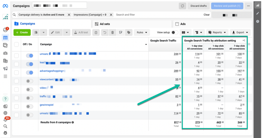Click the trash Delete icon in toolbar
This screenshot has width=262, height=138.
[113, 32]
